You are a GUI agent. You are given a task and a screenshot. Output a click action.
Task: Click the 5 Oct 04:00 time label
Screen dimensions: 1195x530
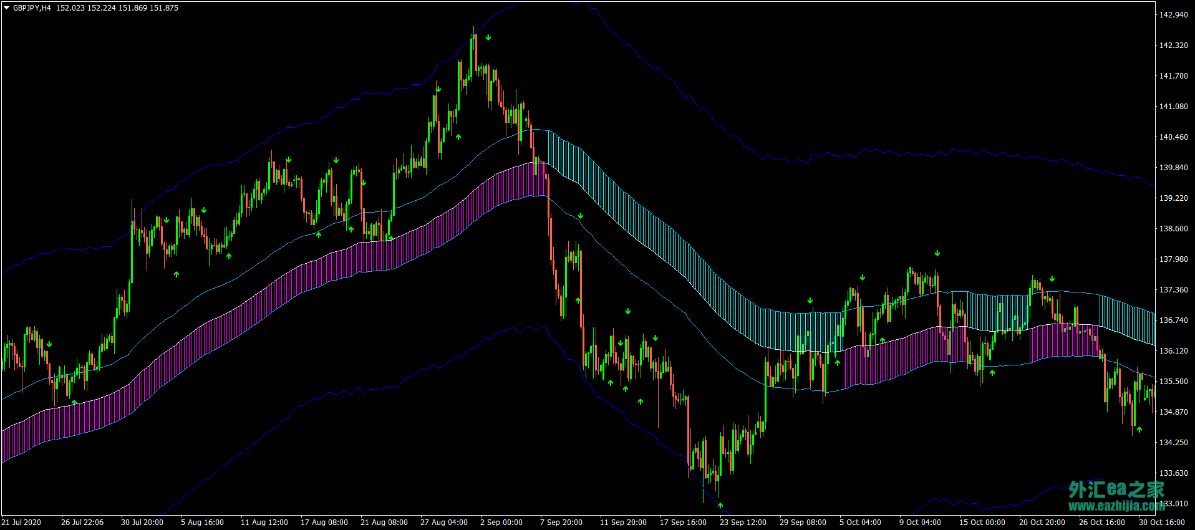[861, 523]
